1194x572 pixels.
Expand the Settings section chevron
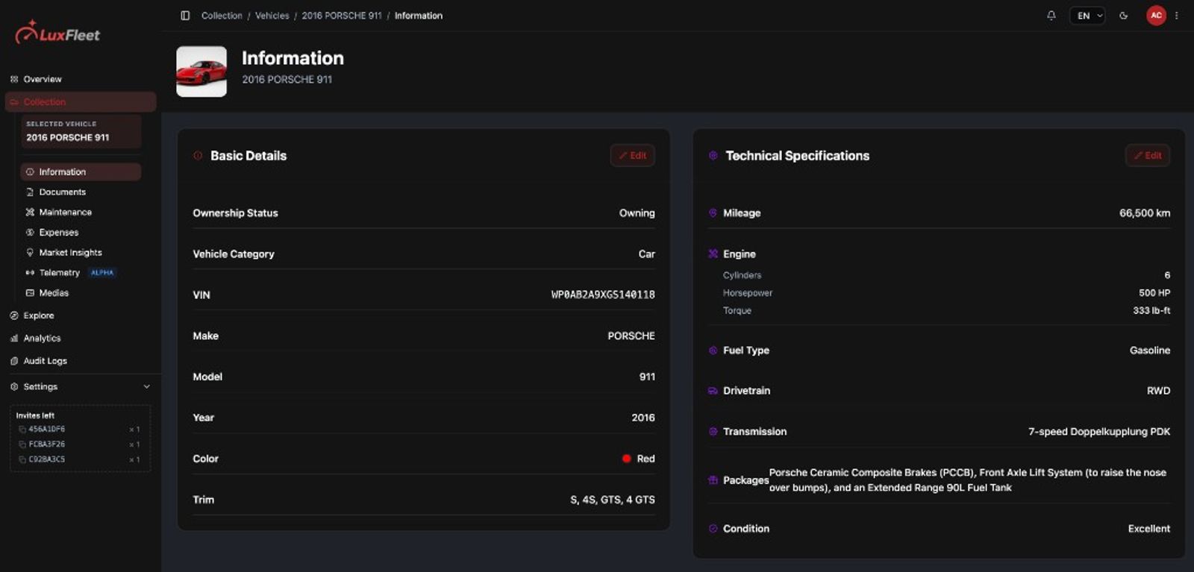click(146, 386)
